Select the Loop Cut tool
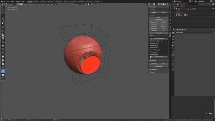This screenshot has width=215, height=121. pyautogui.click(x=3, y=49)
